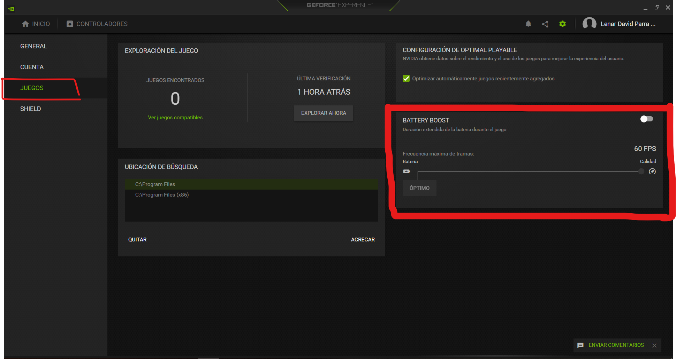The width and height of the screenshot is (676, 359).
Task: Select the JUEGOS settings section
Action: coord(32,88)
